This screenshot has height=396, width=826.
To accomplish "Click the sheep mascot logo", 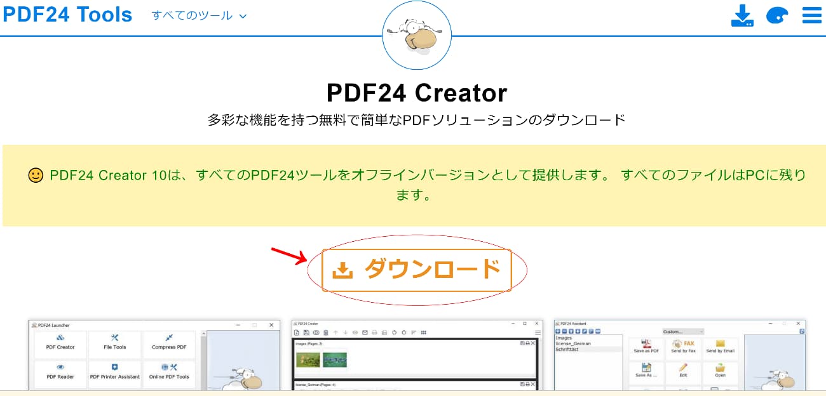I will pyautogui.click(x=417, y=36).
